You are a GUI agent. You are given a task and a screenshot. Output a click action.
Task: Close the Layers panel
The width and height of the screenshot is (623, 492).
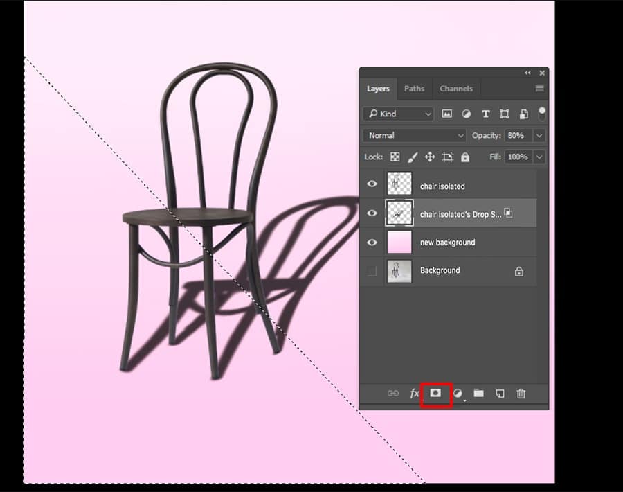coord(542,73)
